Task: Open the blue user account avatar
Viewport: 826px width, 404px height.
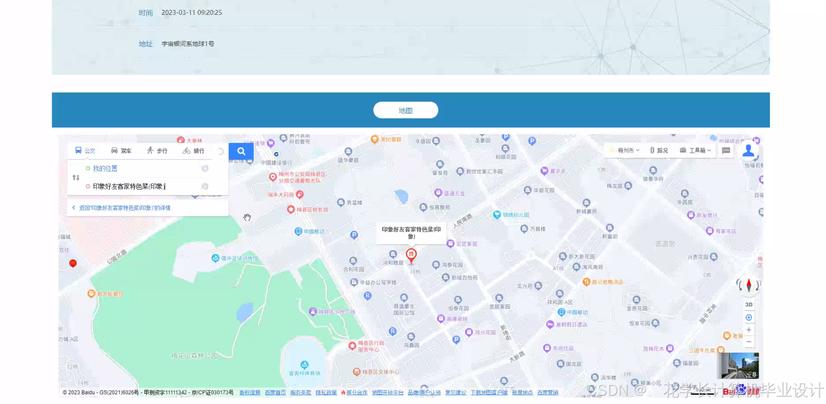Action: (749, 150)
